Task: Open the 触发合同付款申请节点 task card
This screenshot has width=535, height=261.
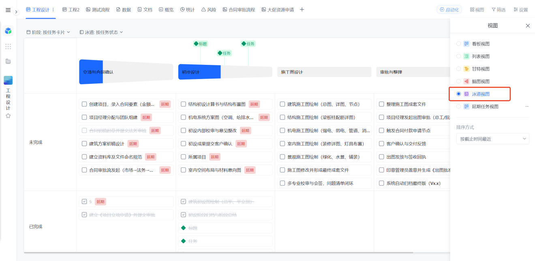Action: (413, 130)
